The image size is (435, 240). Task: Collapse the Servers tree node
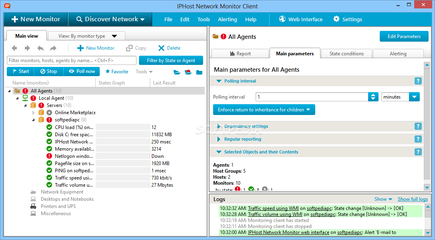coord(26,105)
